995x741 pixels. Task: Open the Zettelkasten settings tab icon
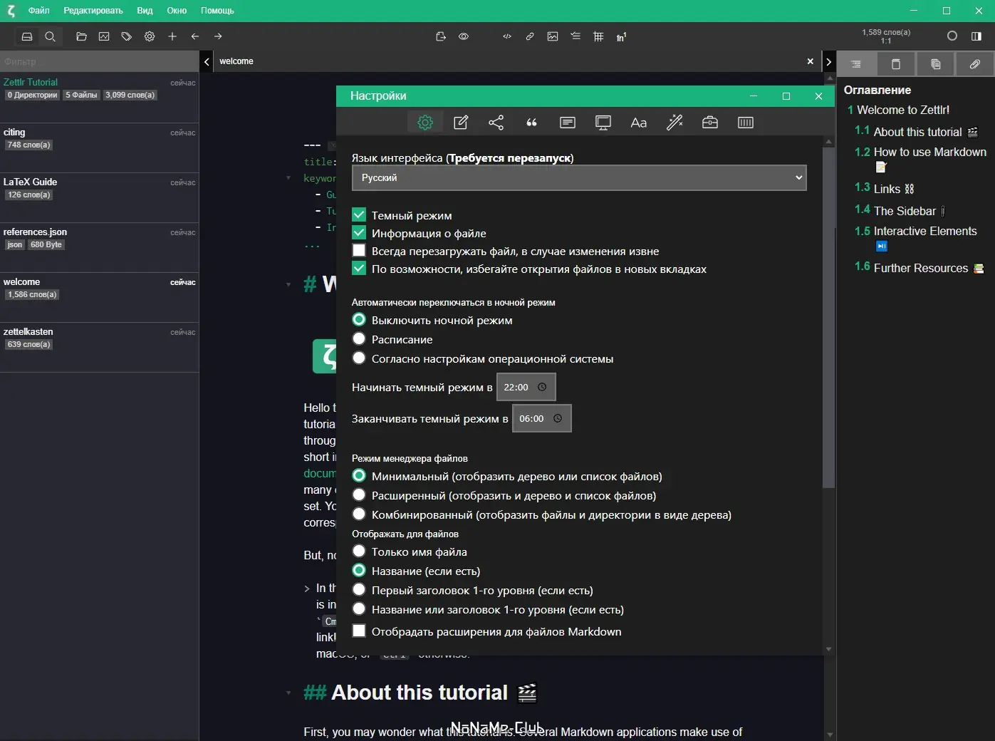click(x=568, y=123)
